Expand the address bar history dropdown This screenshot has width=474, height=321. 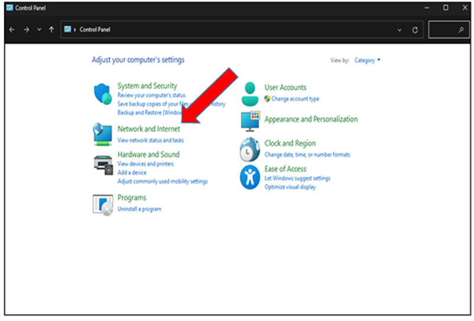click(399, 30)
